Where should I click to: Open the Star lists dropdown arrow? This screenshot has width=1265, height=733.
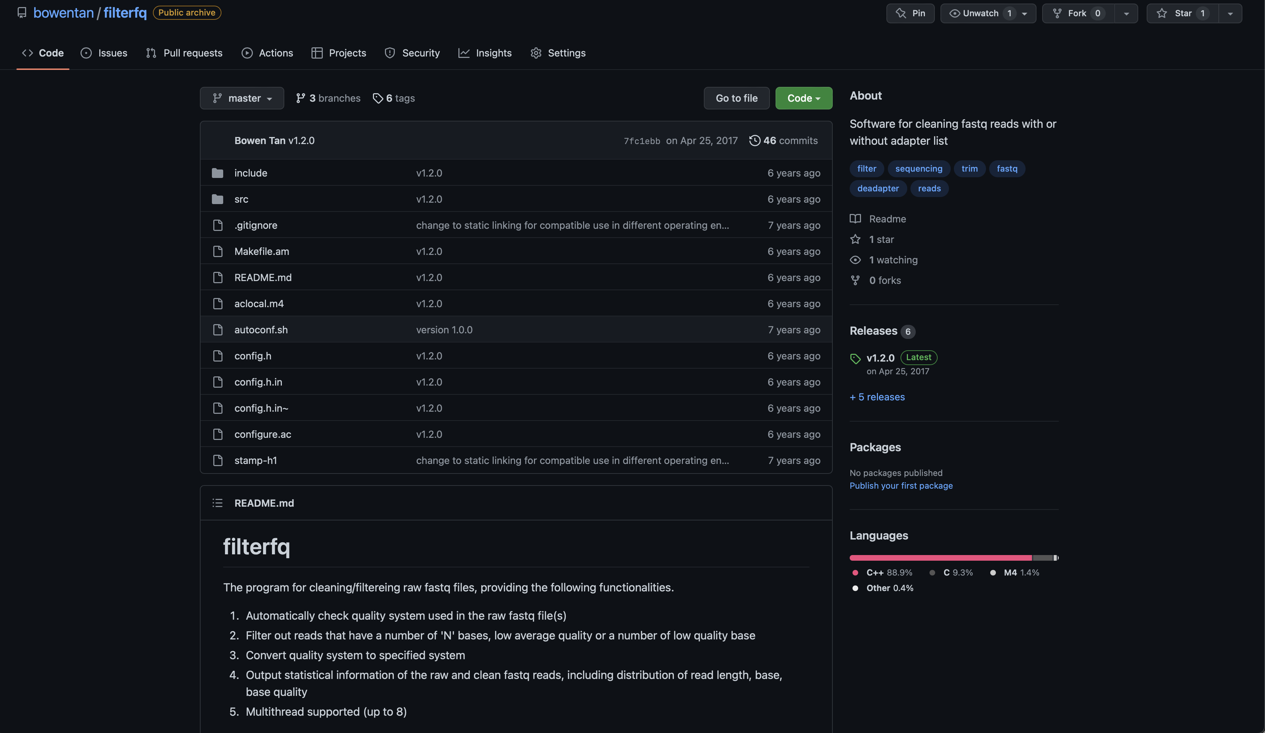click(1230, 13)
